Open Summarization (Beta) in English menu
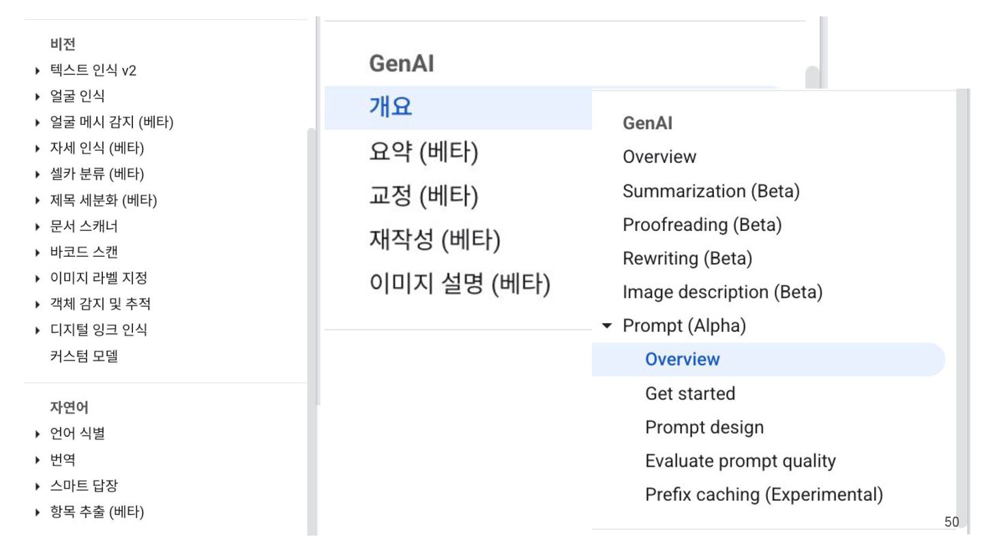The height and width of the screenshot is (552, 982). [x=711, y=191]
